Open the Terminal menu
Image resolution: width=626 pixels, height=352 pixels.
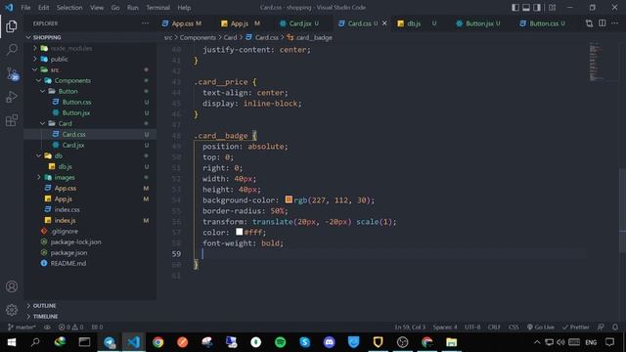click(157, 7)
